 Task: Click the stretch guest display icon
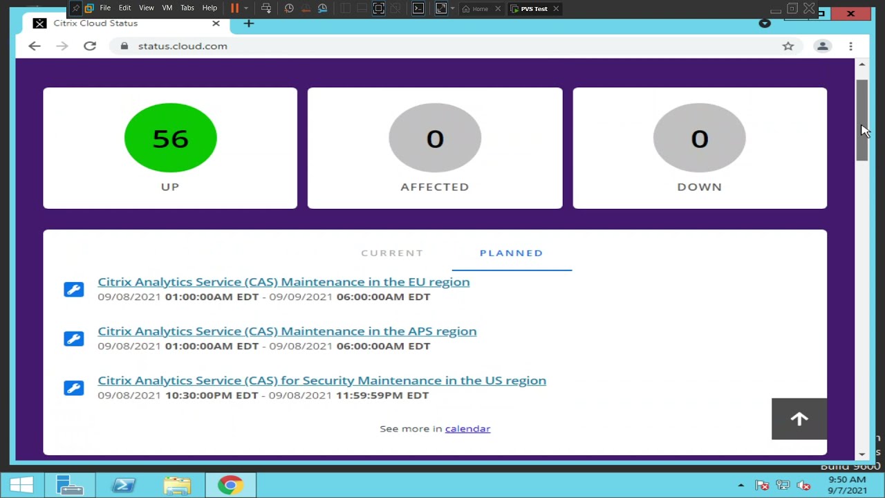(x=441, y=8)
